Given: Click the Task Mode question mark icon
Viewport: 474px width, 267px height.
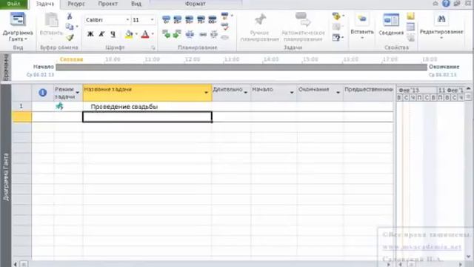Looking at the screenshot, I should coord(336,38).
